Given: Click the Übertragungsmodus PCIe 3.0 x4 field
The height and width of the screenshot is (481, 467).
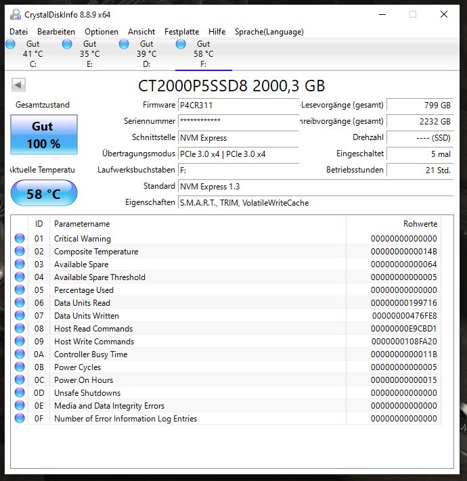Looking at the screenshot, I should [238, 154].
